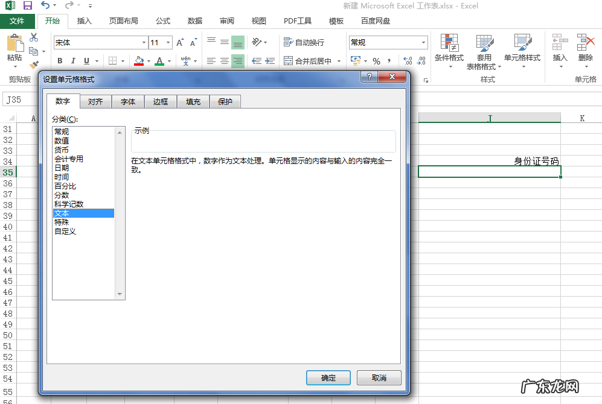The image size is (602, 404).
Task: Increase decimal places
Action: pos(408,60)
